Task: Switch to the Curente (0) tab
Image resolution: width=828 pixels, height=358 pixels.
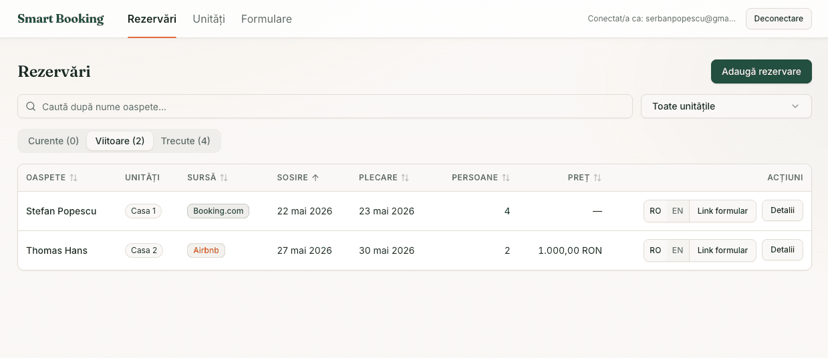Action: pos(53,141)
